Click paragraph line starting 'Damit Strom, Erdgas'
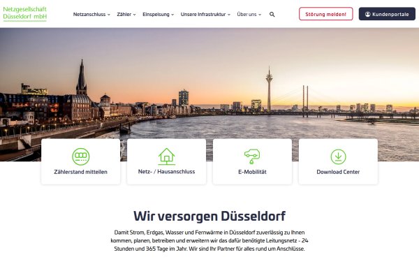 click(x=209, y=233)
